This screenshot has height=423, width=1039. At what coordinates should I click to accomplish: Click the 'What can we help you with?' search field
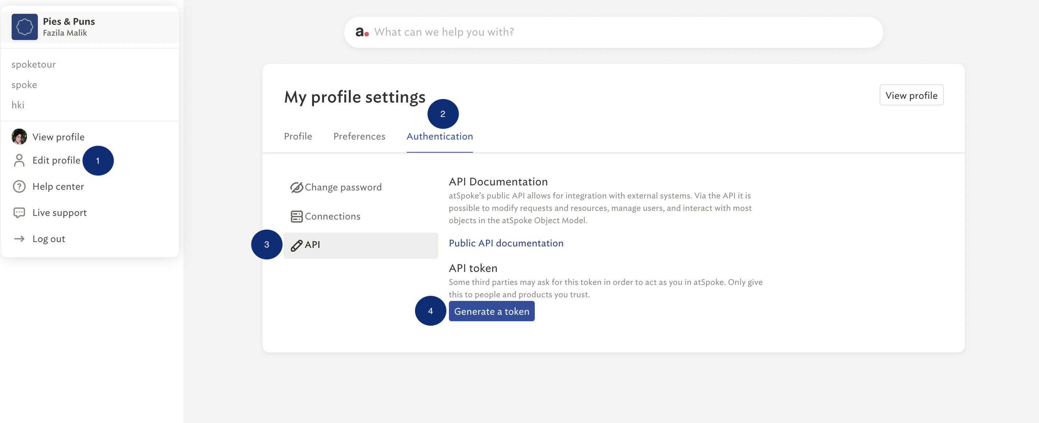pyautogui.click(x=613, y=32)
